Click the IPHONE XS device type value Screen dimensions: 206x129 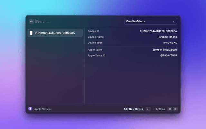tap(170, 43)
